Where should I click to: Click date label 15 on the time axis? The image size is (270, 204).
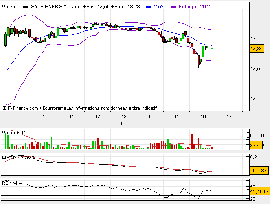tap(177, 117)
